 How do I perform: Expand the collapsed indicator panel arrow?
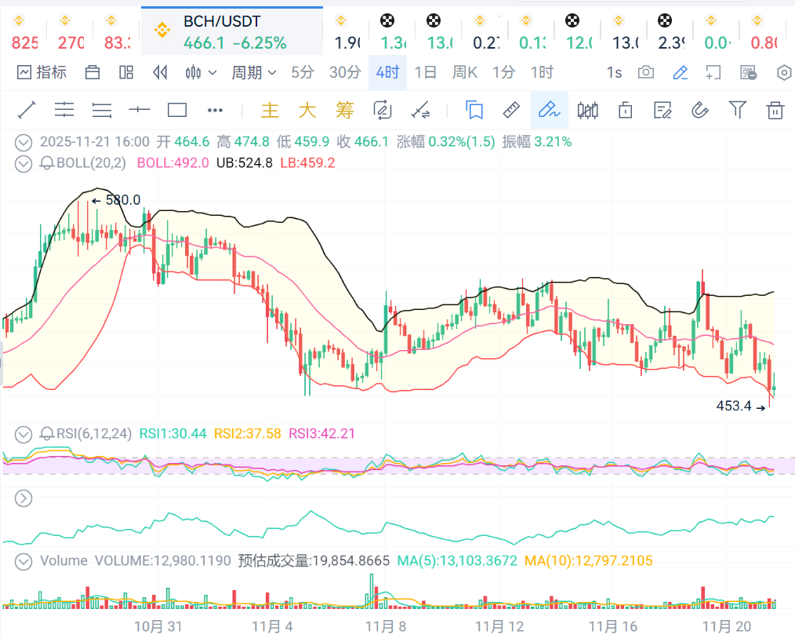(x=24, y=498)
